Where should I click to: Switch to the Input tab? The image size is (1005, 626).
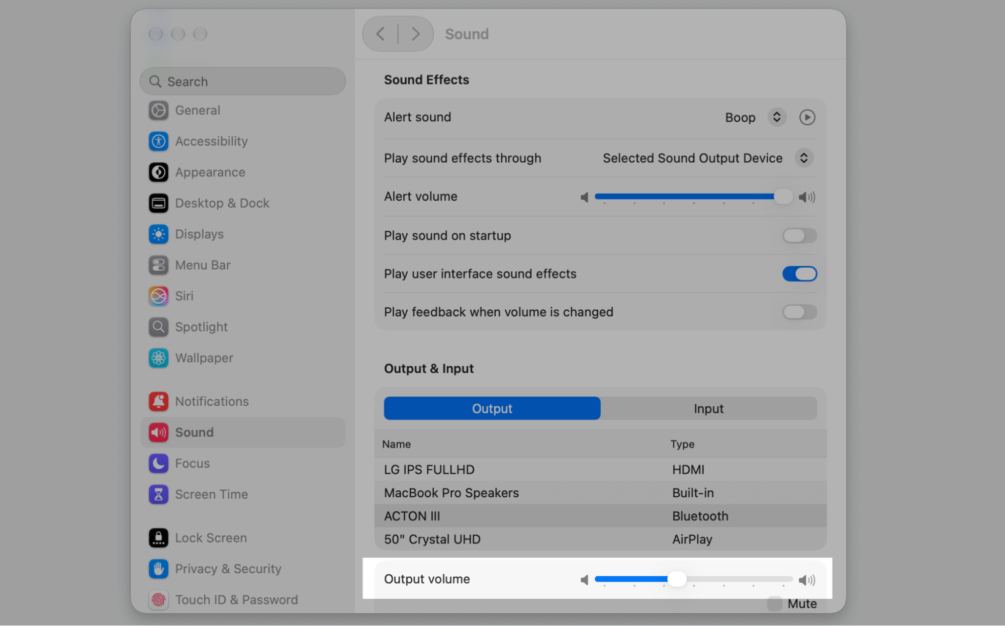[708, 408]
